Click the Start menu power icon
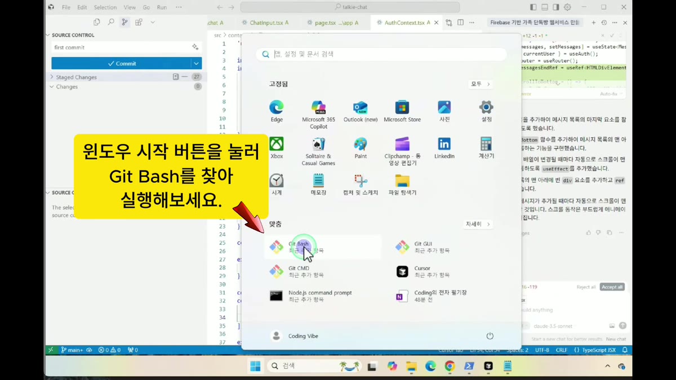The width and height of the screenshot is (676, 380). [490, 336]
